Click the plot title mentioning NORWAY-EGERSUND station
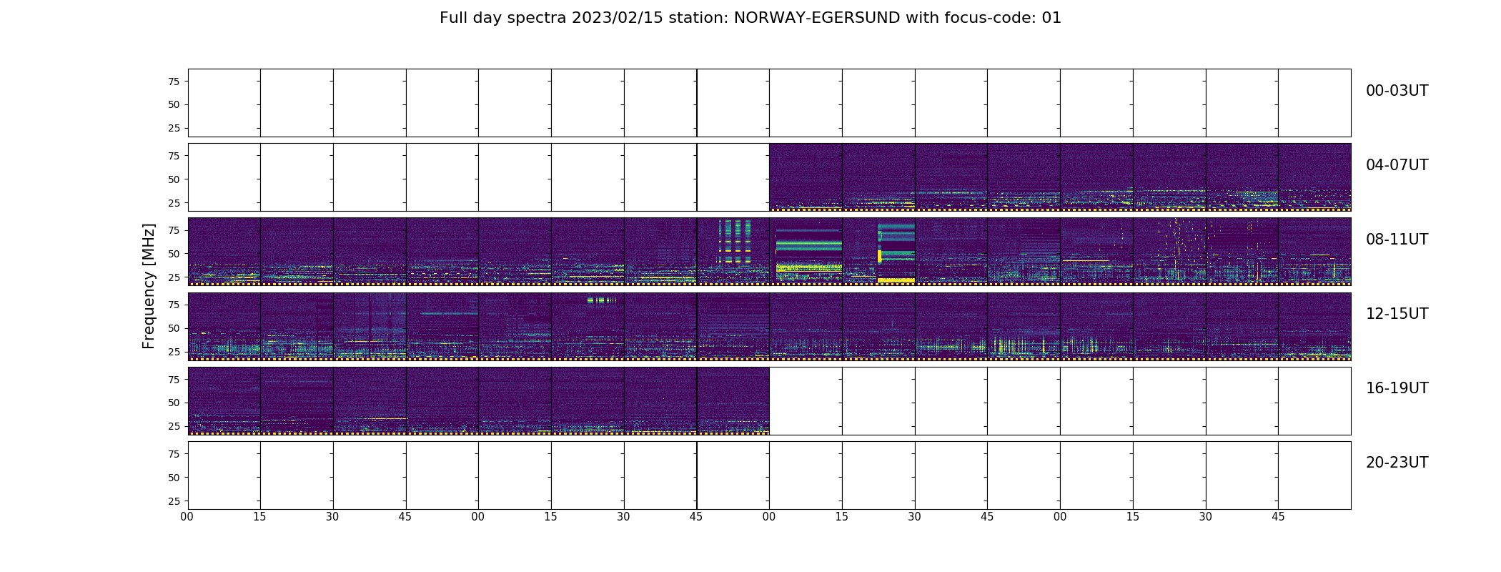The image size is (1501, 572). click(750, 18)
